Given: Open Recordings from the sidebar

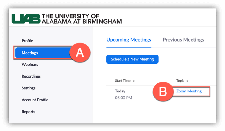Looking at the screenshot, I should [x=31, y=76].
